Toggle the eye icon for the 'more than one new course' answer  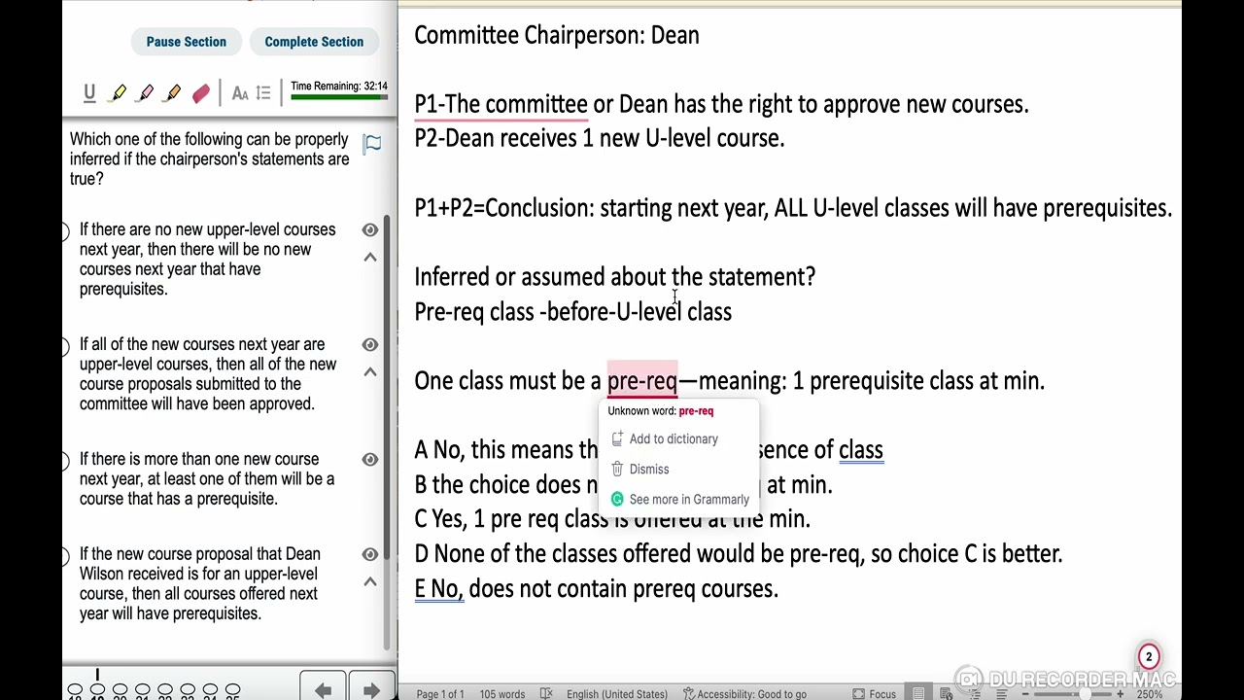[x=370, y=459]
